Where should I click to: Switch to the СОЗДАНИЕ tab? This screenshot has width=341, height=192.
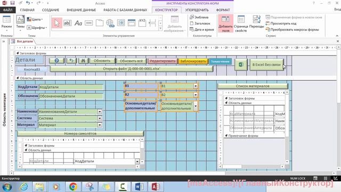pyautogui.click(x=51, y=10)
